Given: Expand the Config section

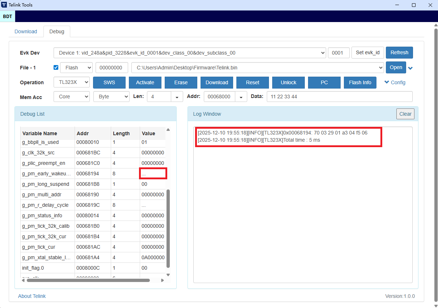Looking at the screenshot, I should click(x=395, y=82).
